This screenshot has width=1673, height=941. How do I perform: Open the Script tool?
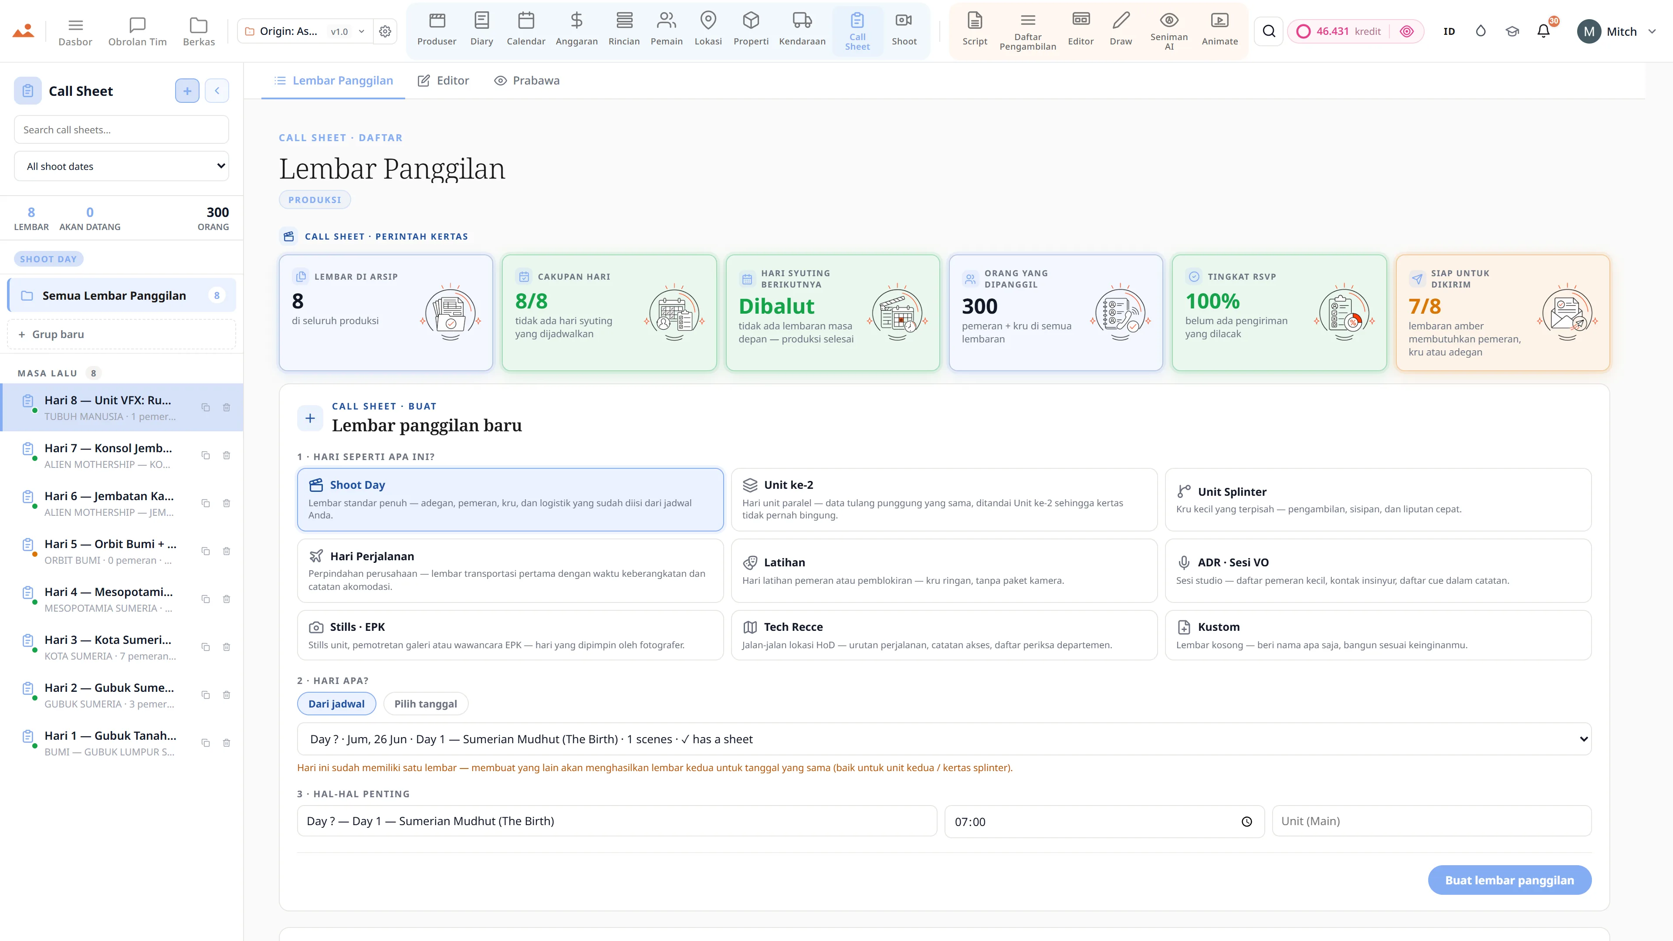974,30
